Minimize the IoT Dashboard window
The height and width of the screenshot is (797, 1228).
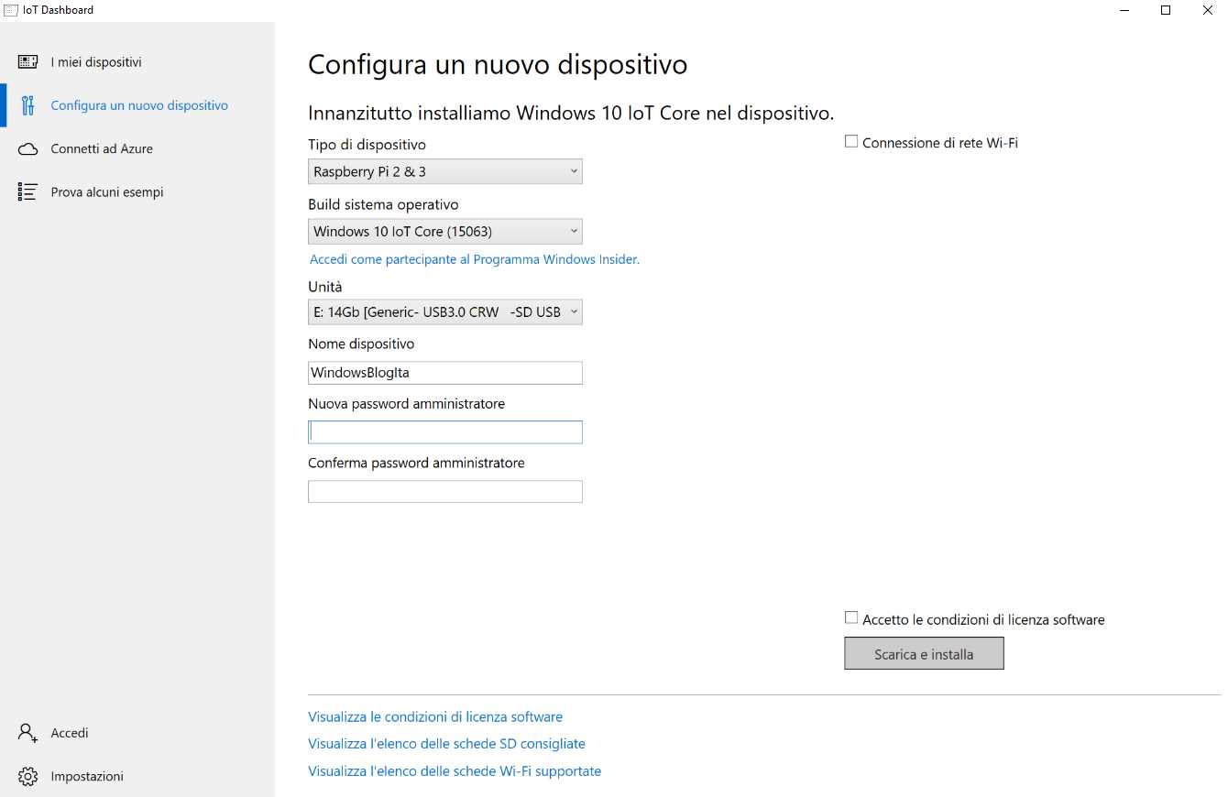(x=1124, y=10)
